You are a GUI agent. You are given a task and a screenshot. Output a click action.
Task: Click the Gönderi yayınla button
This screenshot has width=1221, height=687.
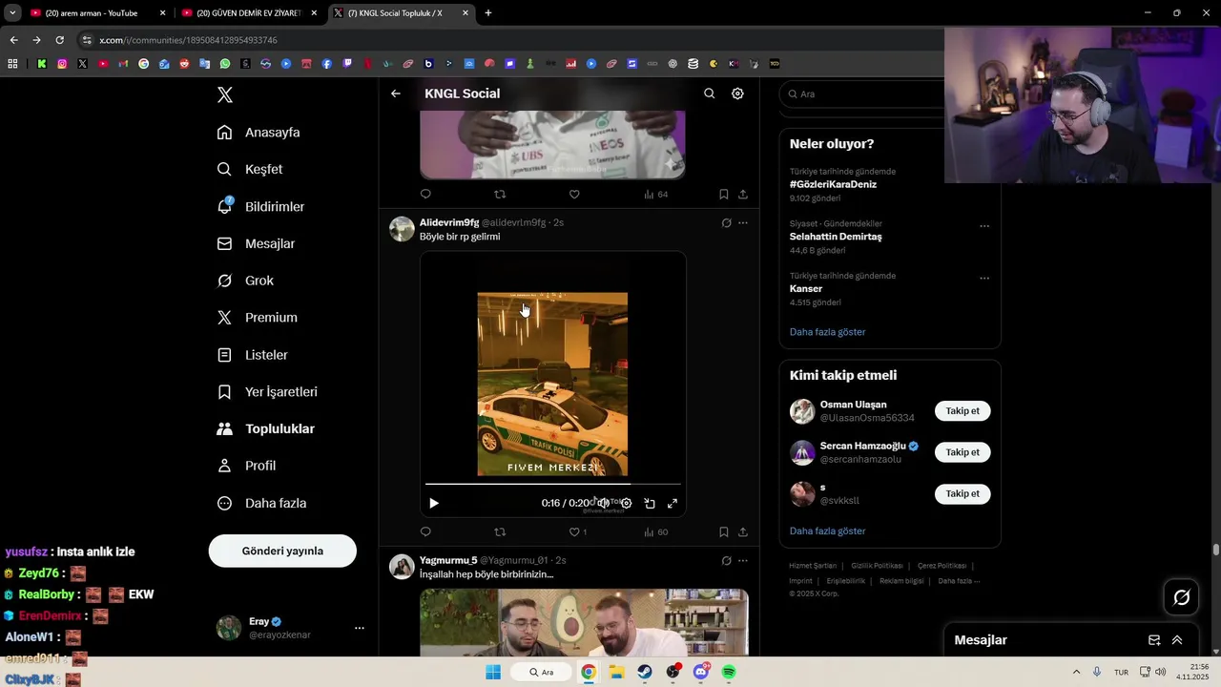tap(282, 551)
